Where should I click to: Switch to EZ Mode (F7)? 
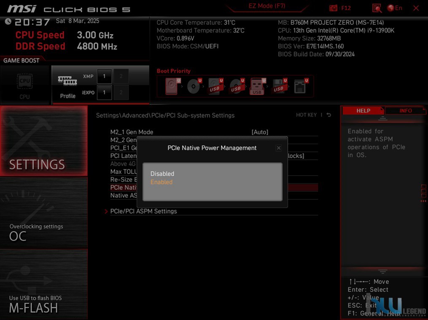click(266, 6)
